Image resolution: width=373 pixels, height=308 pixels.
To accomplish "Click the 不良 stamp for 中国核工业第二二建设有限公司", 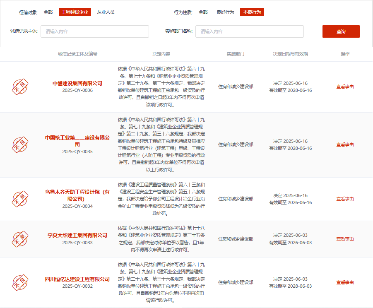I will coord(19,144).
